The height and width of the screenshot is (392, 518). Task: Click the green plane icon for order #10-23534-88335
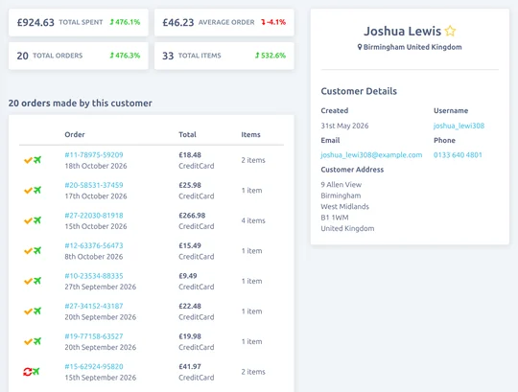(37, 281)
